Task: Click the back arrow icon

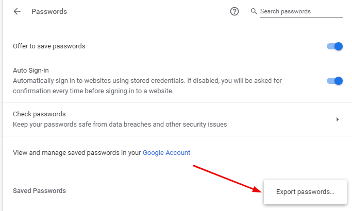Action: tap(18, 11)
